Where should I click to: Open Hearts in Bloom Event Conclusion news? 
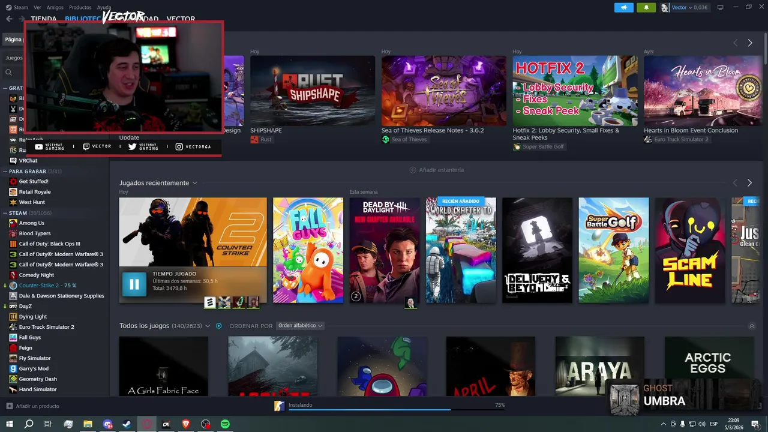[691, 130]
